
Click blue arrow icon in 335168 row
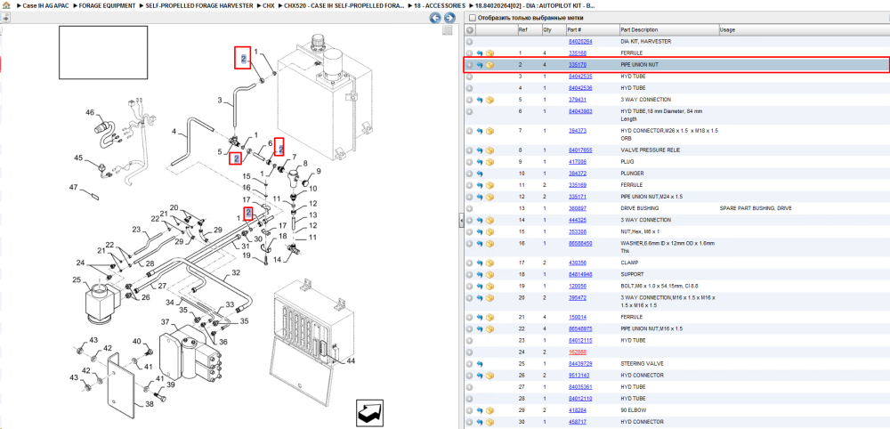(x=480, y=53)
